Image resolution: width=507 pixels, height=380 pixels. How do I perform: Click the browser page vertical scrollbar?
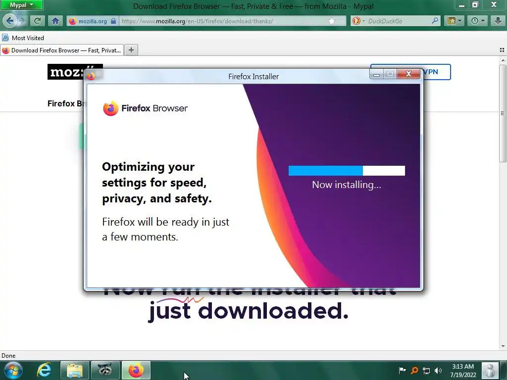503,113
